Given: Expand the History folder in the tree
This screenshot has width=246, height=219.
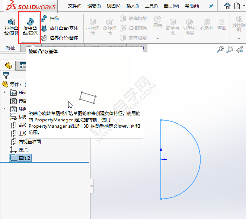Looking at the screenshot, I should pyautogui.click(x=4, y=92).
